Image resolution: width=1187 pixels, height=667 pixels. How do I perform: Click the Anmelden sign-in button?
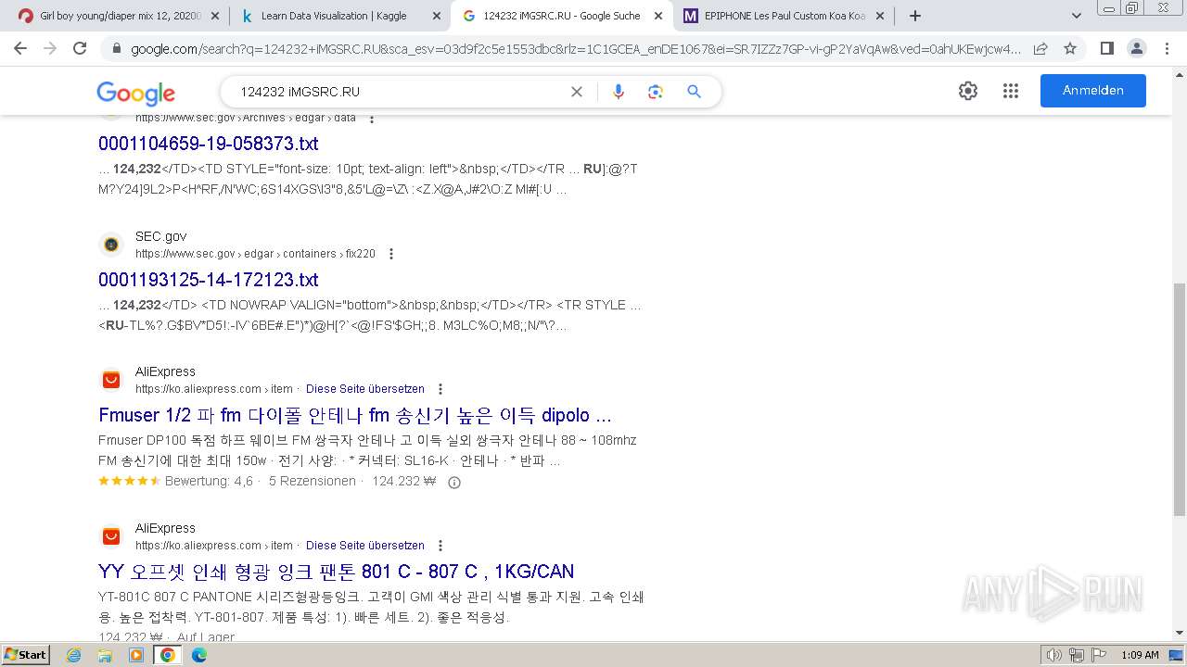(x=1093, y=91)
